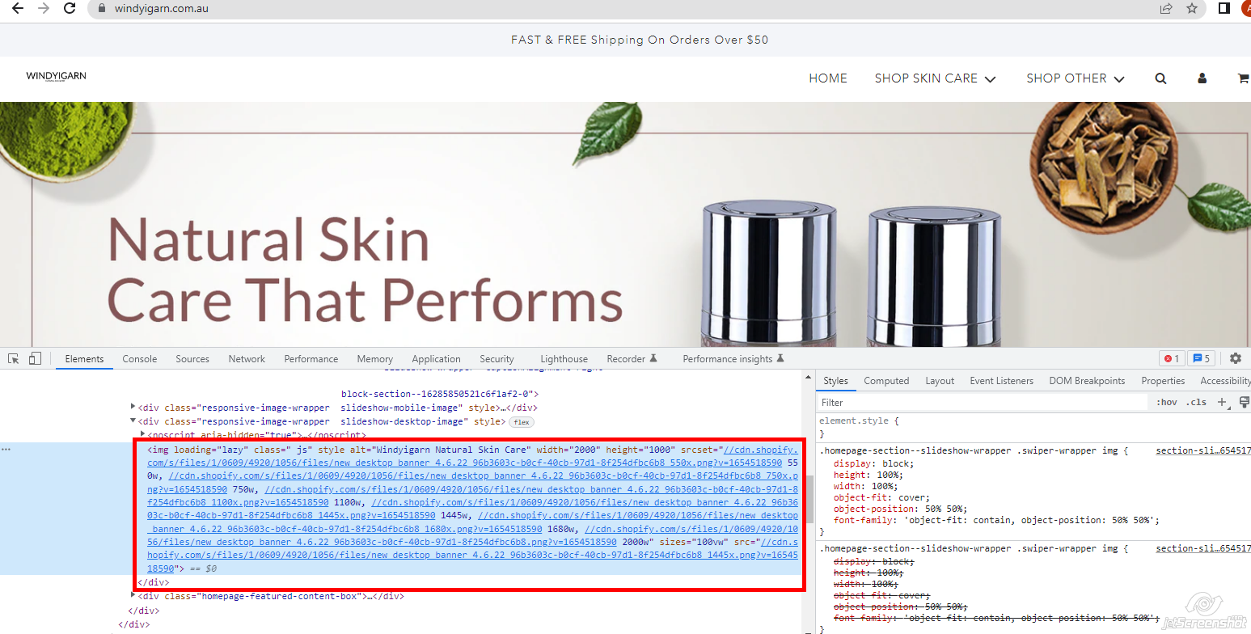
Task: Open stylesheet link beside the active img rule
Action: coord(1203,450)
